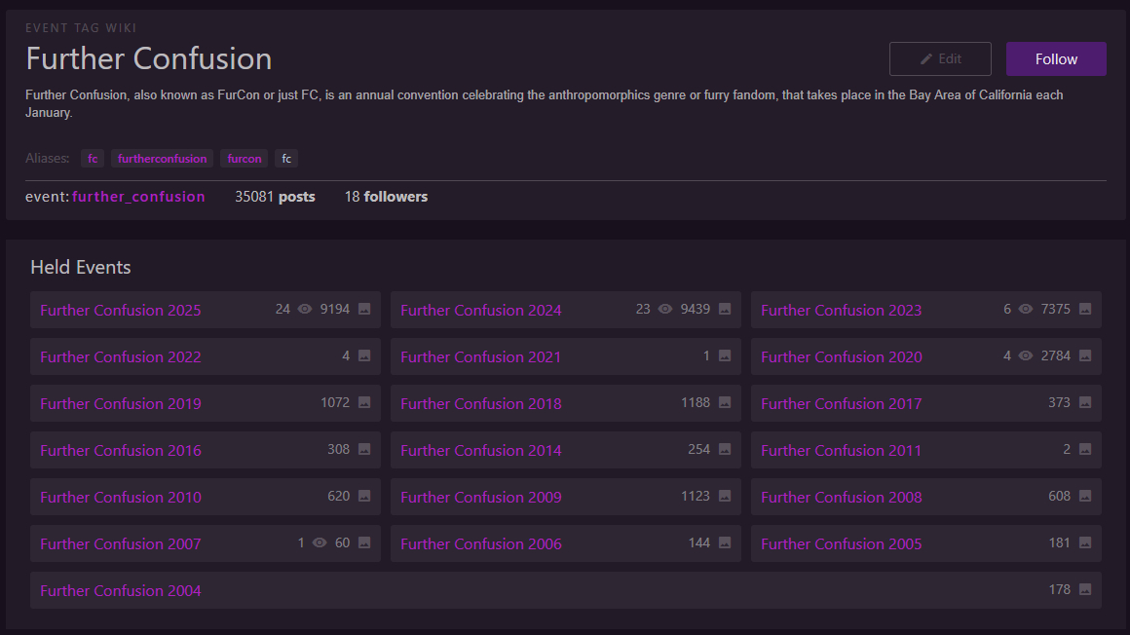1130x635 pixels.
Task: Click image icon for Further Confusion 2022
Action: (x=364, y=355)
